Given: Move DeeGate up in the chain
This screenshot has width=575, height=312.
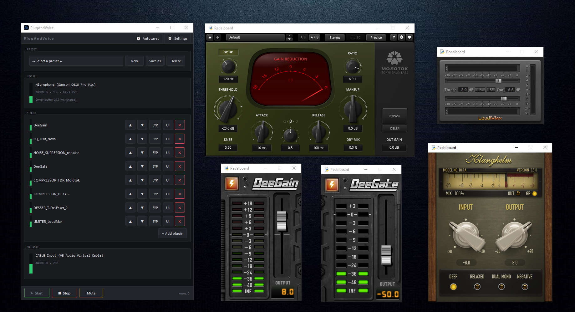Looking at the screenshot, I should click(x=130, y=166).
